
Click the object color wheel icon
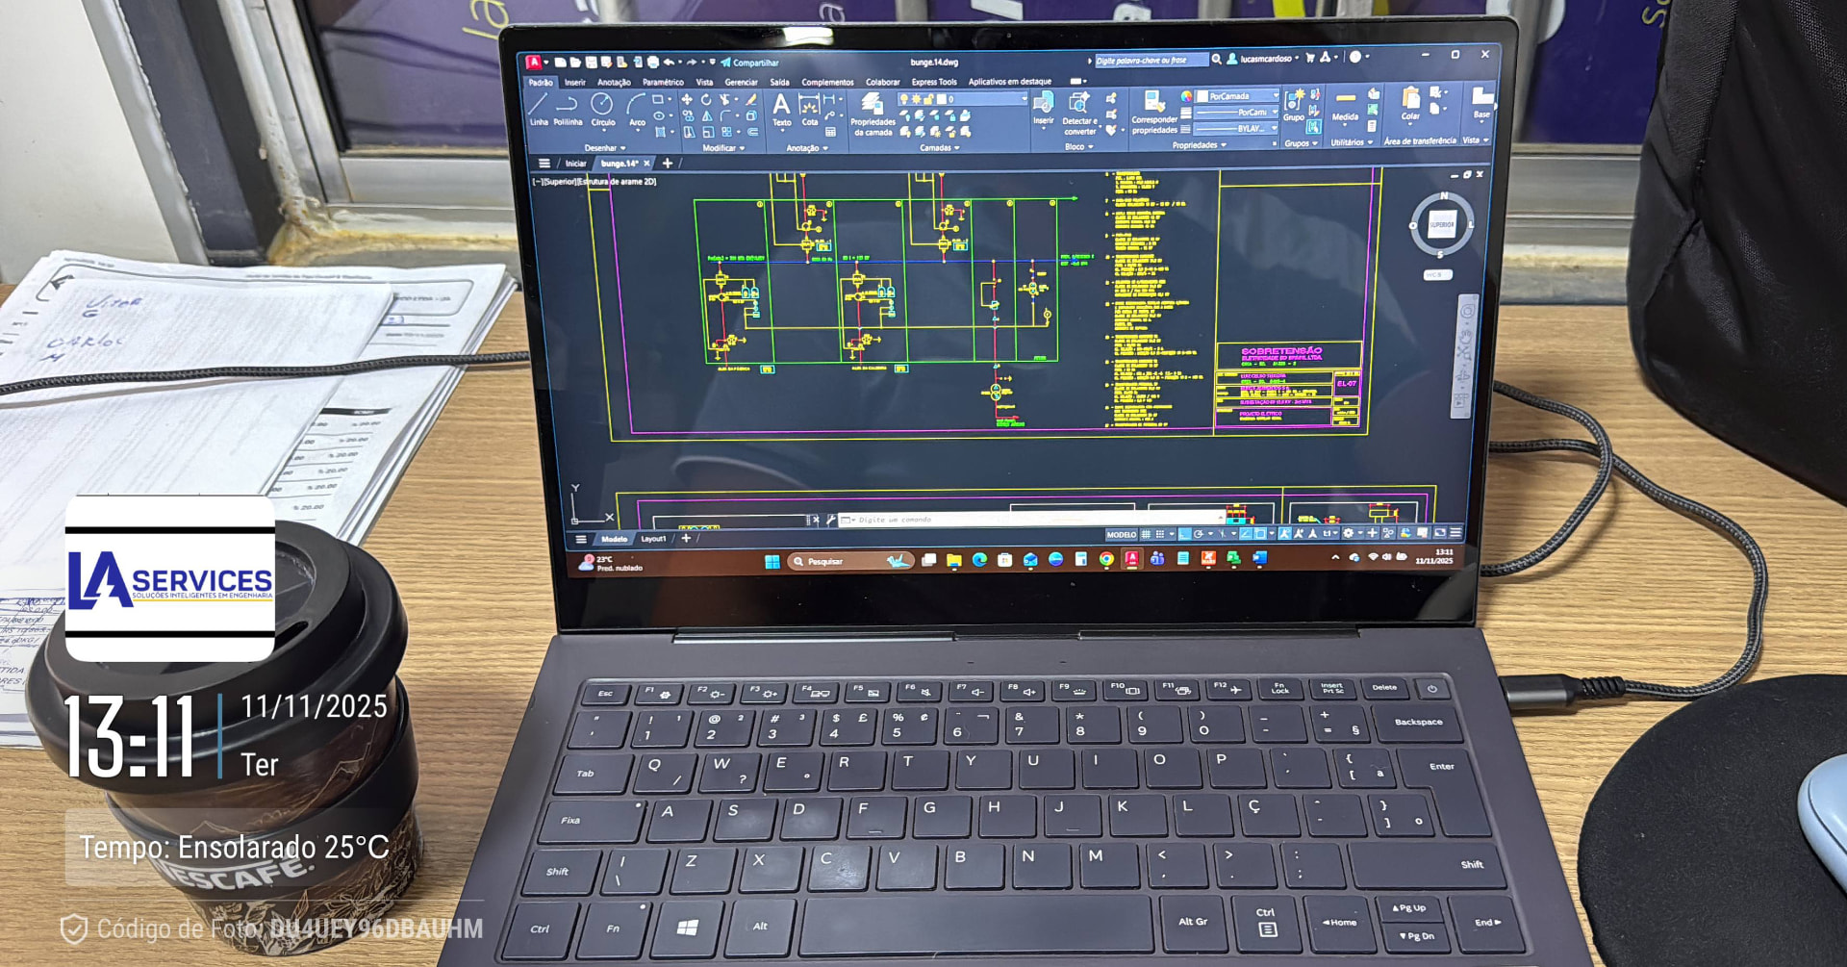pyautogui.click(x=1186, y=96)
